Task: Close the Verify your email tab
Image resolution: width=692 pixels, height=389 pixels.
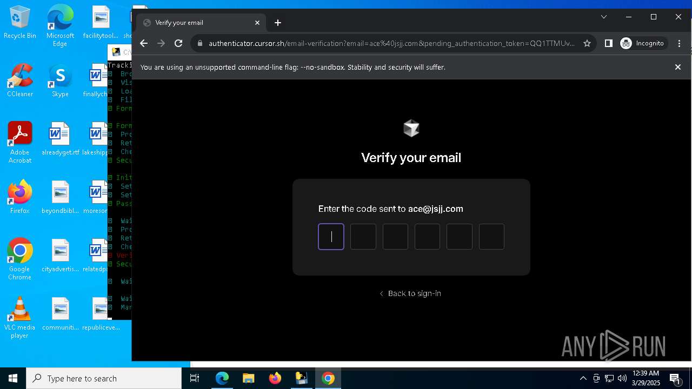Action: [x=257, y=23]
